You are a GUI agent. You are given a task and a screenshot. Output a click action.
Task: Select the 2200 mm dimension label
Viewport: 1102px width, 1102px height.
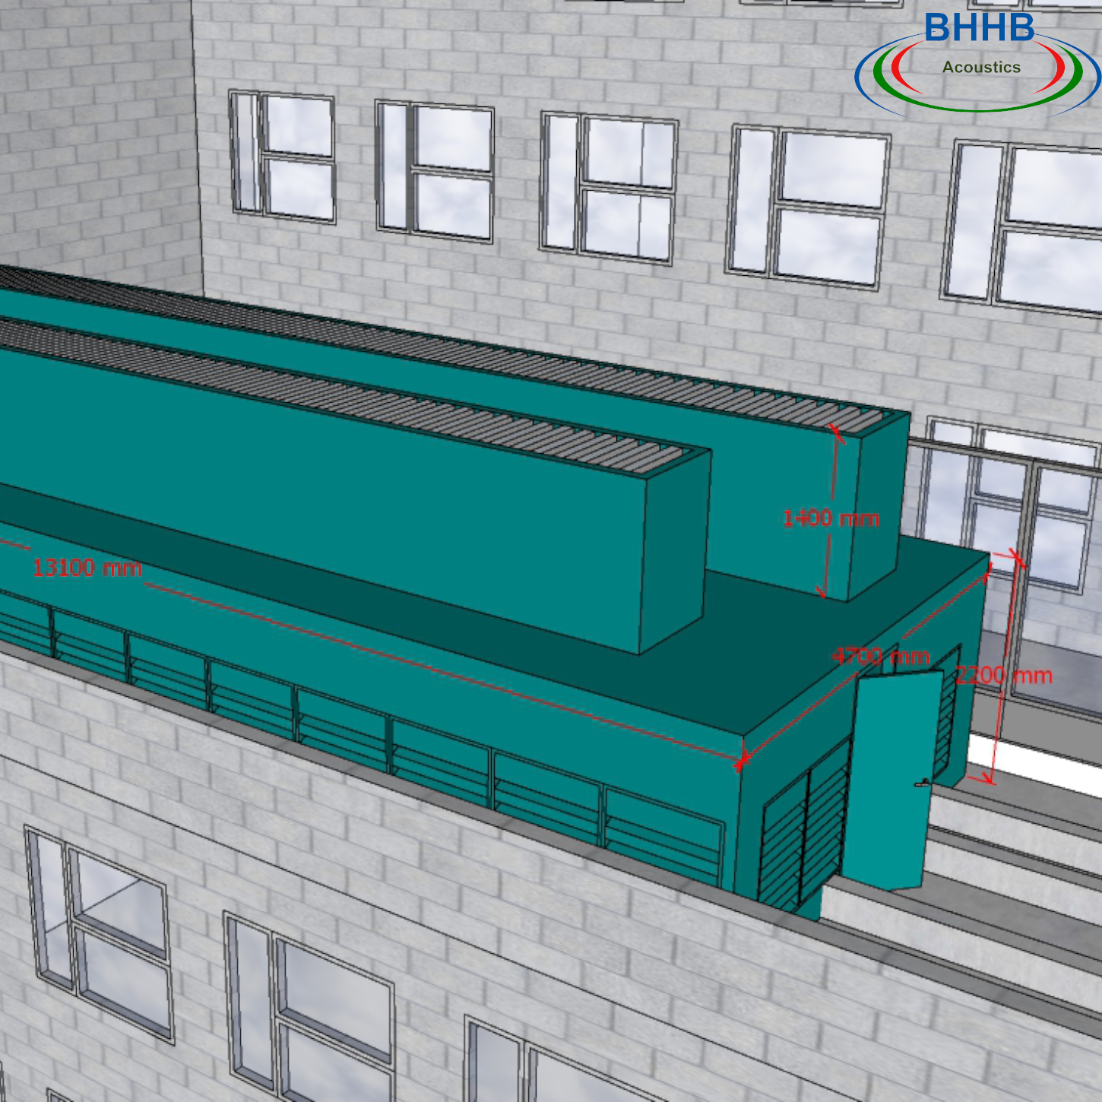[1004, 675]
